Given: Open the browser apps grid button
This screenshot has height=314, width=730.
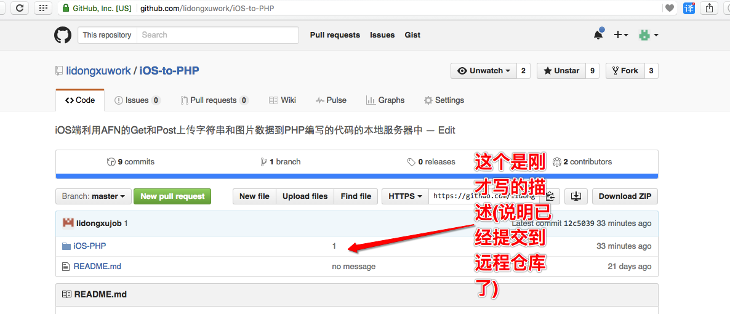Looking at the screenshot, I should tap(43, 8).
